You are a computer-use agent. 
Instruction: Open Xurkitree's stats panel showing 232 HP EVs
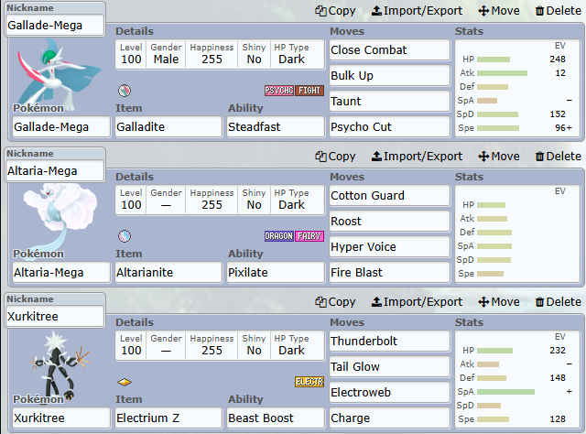point(517,379)
